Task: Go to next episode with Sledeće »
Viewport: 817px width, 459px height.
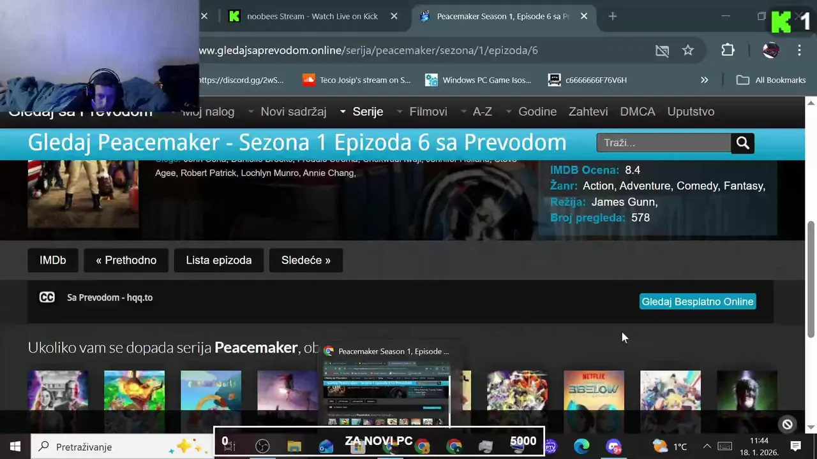Action: 306,260
